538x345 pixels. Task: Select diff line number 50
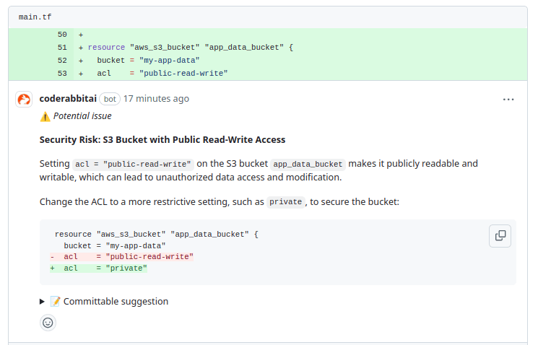coord(62,35)
